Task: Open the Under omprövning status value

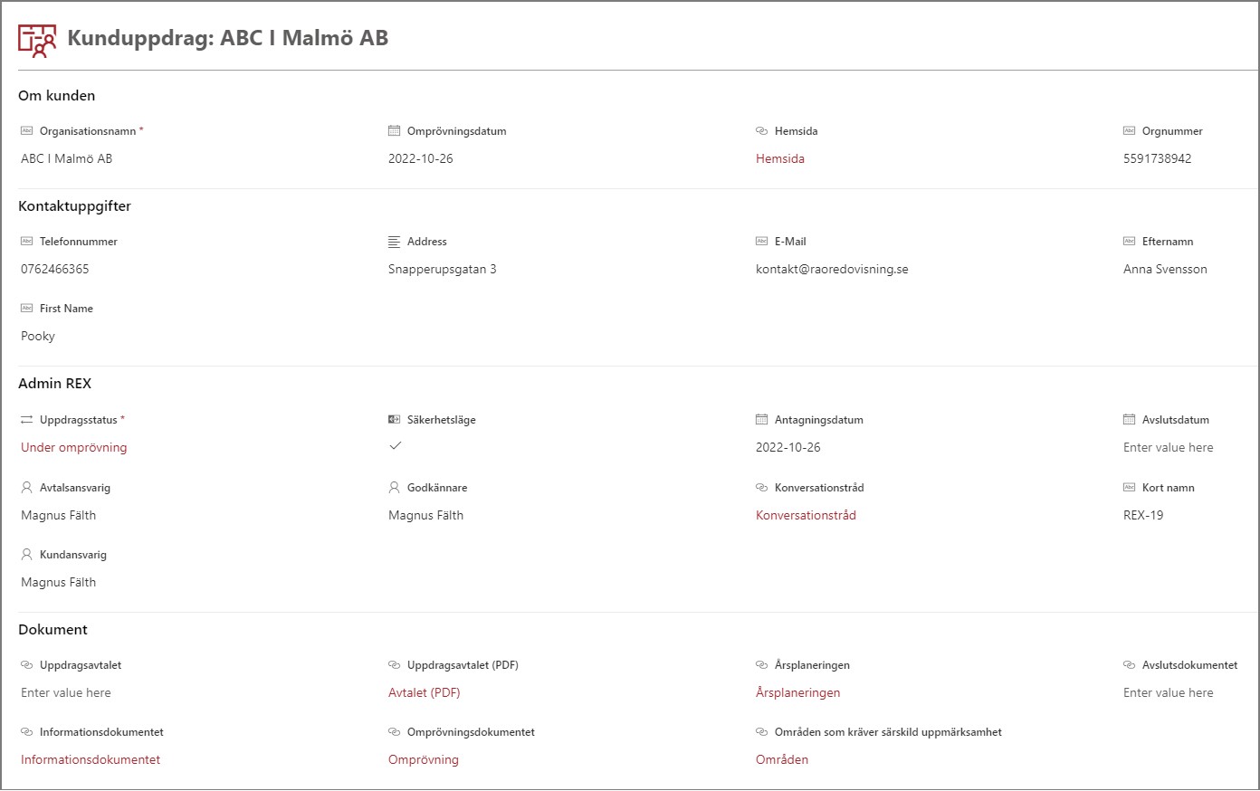Action: click(73, 448)
